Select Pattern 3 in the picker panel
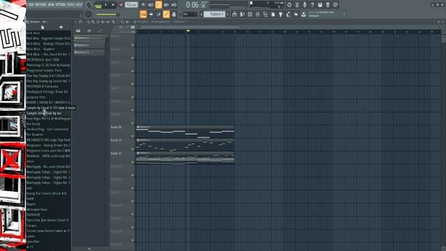Image resolution: width=446 pixels, height=251 pixels. 89,52
